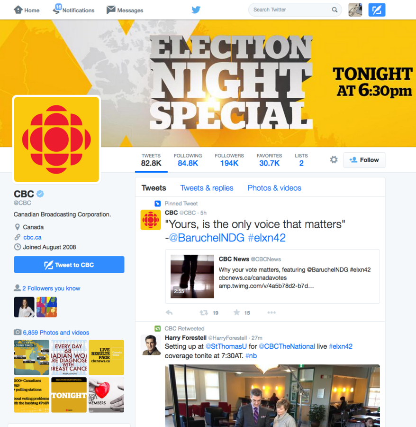Image resolution: width=416 pixels, height=427 pixels.
Task: Open Notifications with bell icon
Action: tap(73, 10)
